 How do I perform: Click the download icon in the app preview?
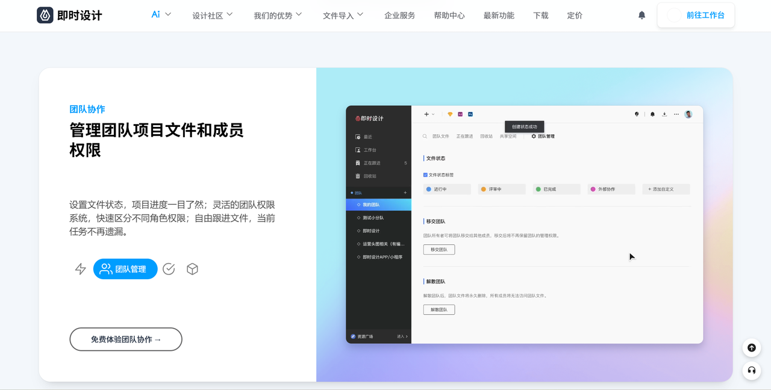click(664, 114)
